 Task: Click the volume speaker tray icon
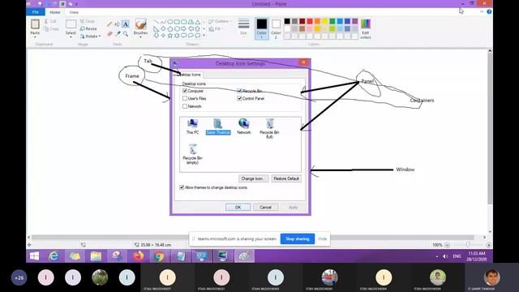pyautogui.click(x=445, y=256)
